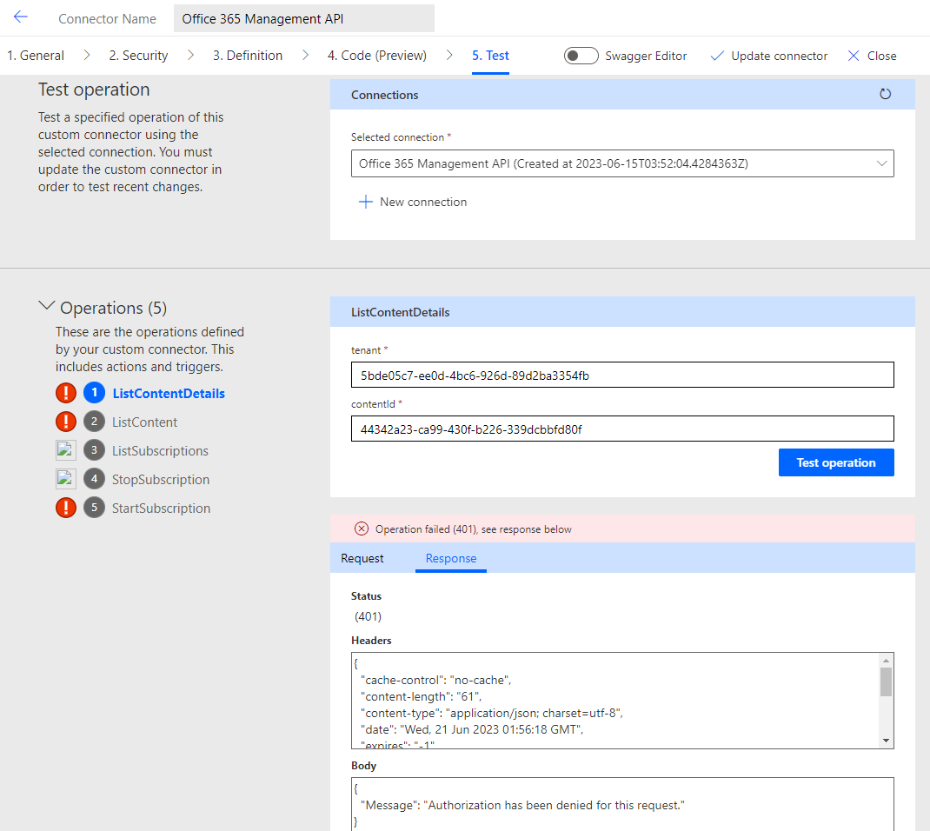Collapse the Operations (5) section
The image size is (930, 831).
coord(46,305)
